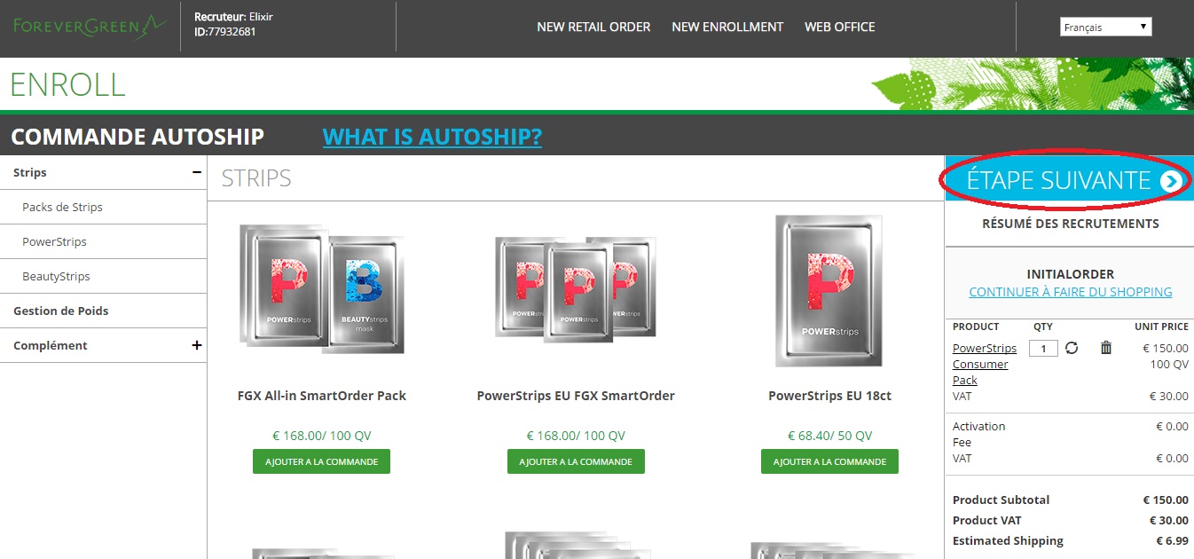The height and width of the screenshot is (559, 1194).
Task: Open NEW ENROLLMENT menu
Action: 727,27
